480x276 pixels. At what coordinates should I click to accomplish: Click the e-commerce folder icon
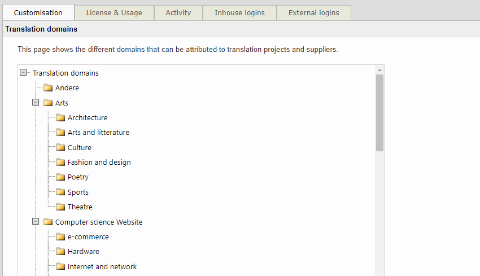60,237
